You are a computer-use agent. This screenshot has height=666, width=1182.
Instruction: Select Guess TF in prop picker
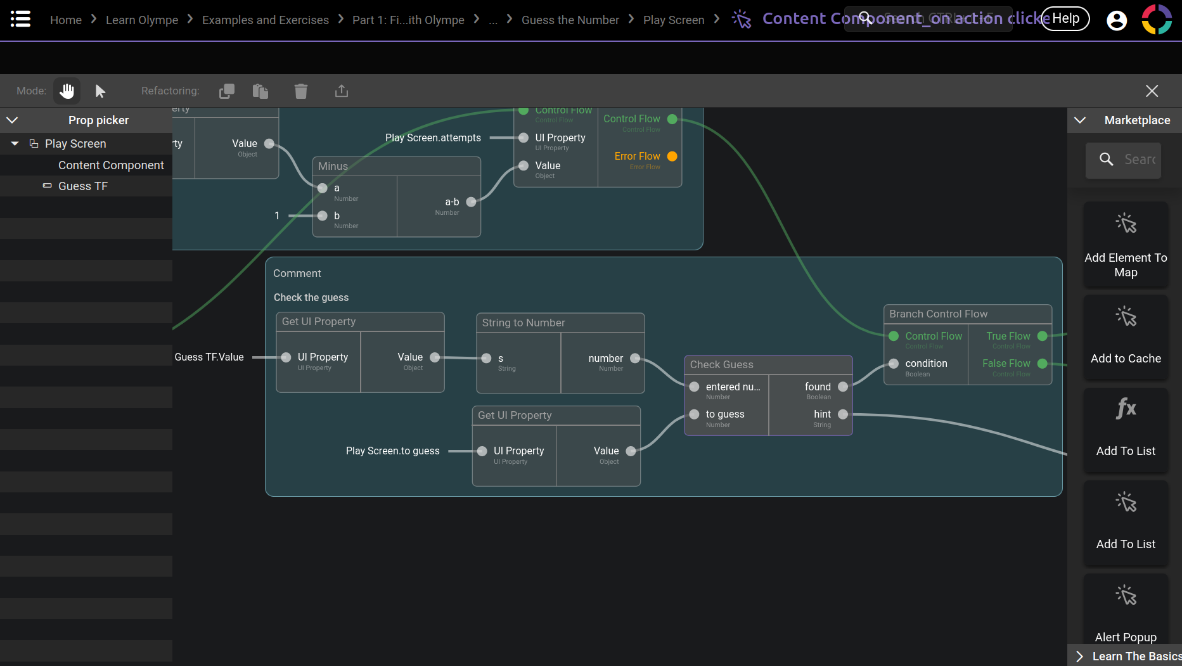coord(83,186)
